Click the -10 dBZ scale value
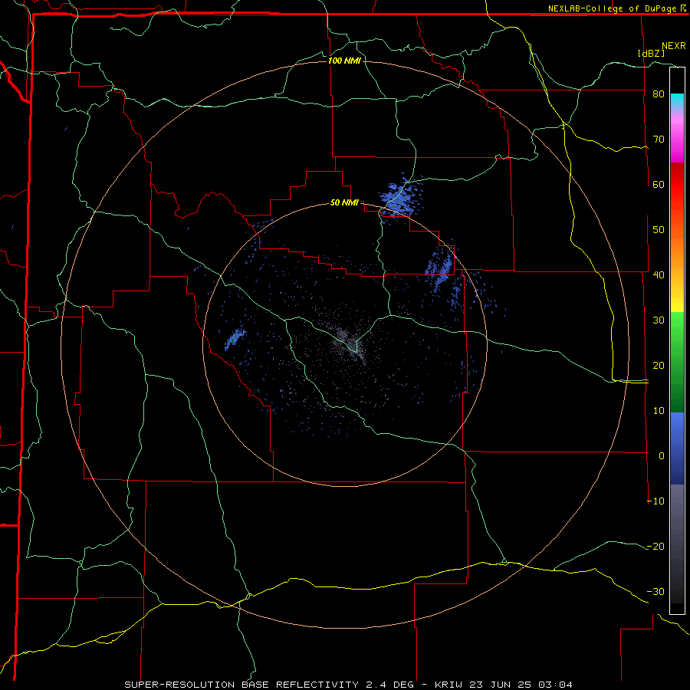This screenshot has height=690, width=690. click(x=655, y=501)
